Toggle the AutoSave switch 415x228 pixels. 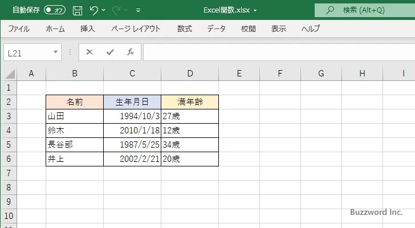coord(55,10)
